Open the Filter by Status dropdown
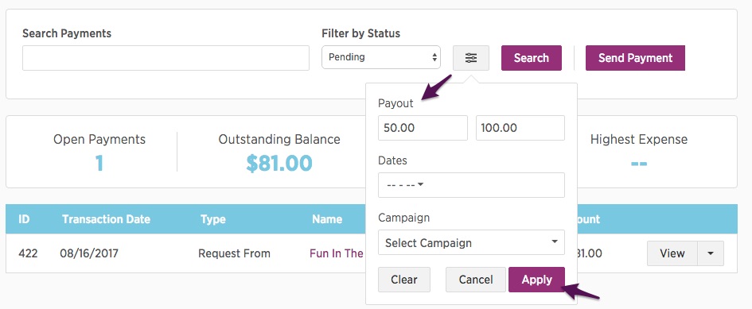The image size is (752, 309). pos(381,57)
